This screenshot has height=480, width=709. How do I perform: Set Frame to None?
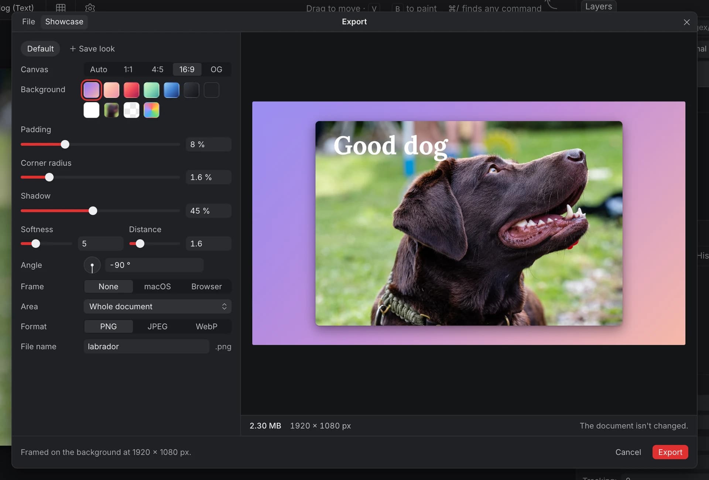(108, 287)
